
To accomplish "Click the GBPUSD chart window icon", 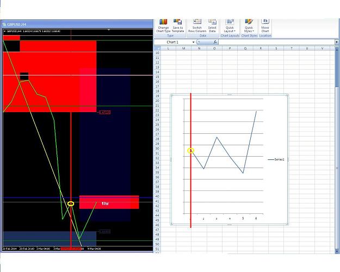I will 4,24.
